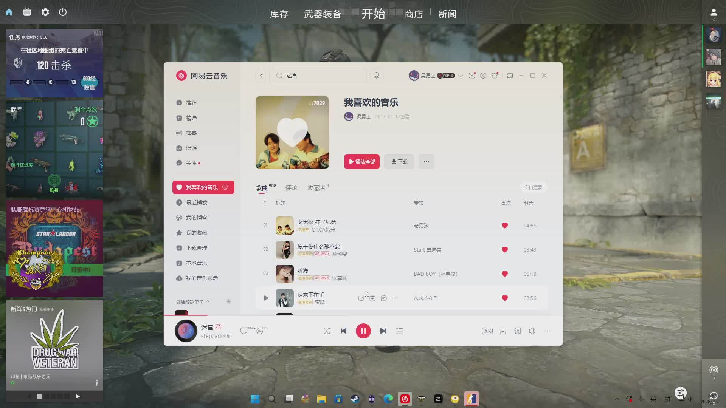The width and height of the screenshot is (726, 408).
Task: Open the skin theme shirt icon
Action: point(495,76)
